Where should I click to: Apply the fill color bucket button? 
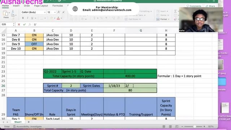(x=51, y=18)
